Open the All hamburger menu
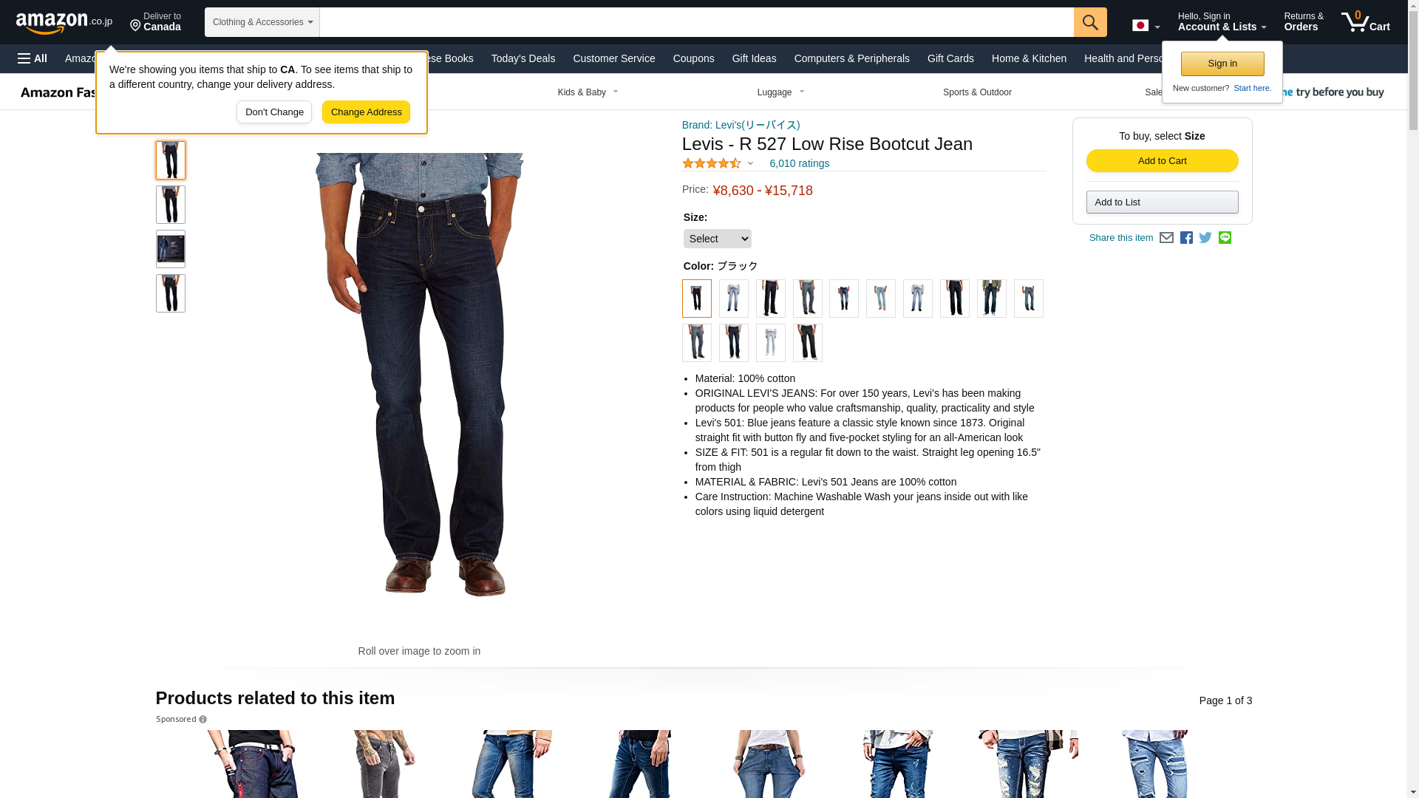Image resolution: width=1419 pixels, height=798 pixels. pyautogui.click(x=33, y=58)
